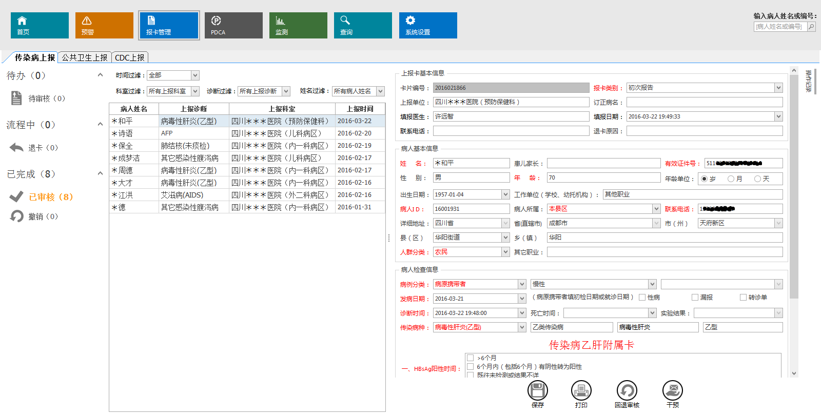Click the 待审核 document icon
The image size is (821, 415).
point(16,98)
